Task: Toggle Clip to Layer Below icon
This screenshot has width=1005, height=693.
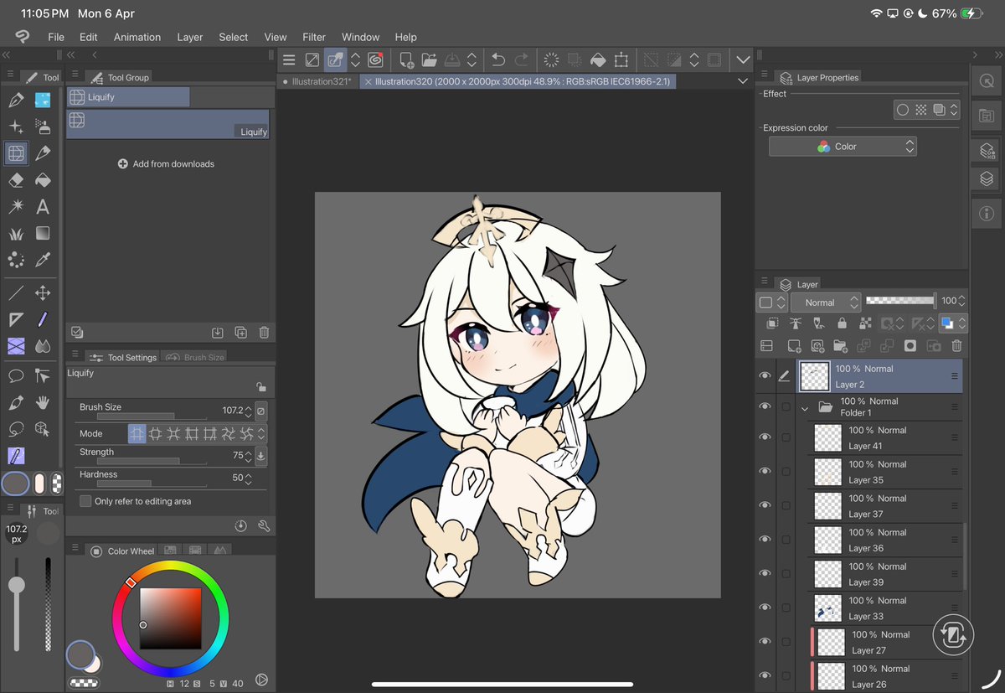Action: tap(772, 323)
